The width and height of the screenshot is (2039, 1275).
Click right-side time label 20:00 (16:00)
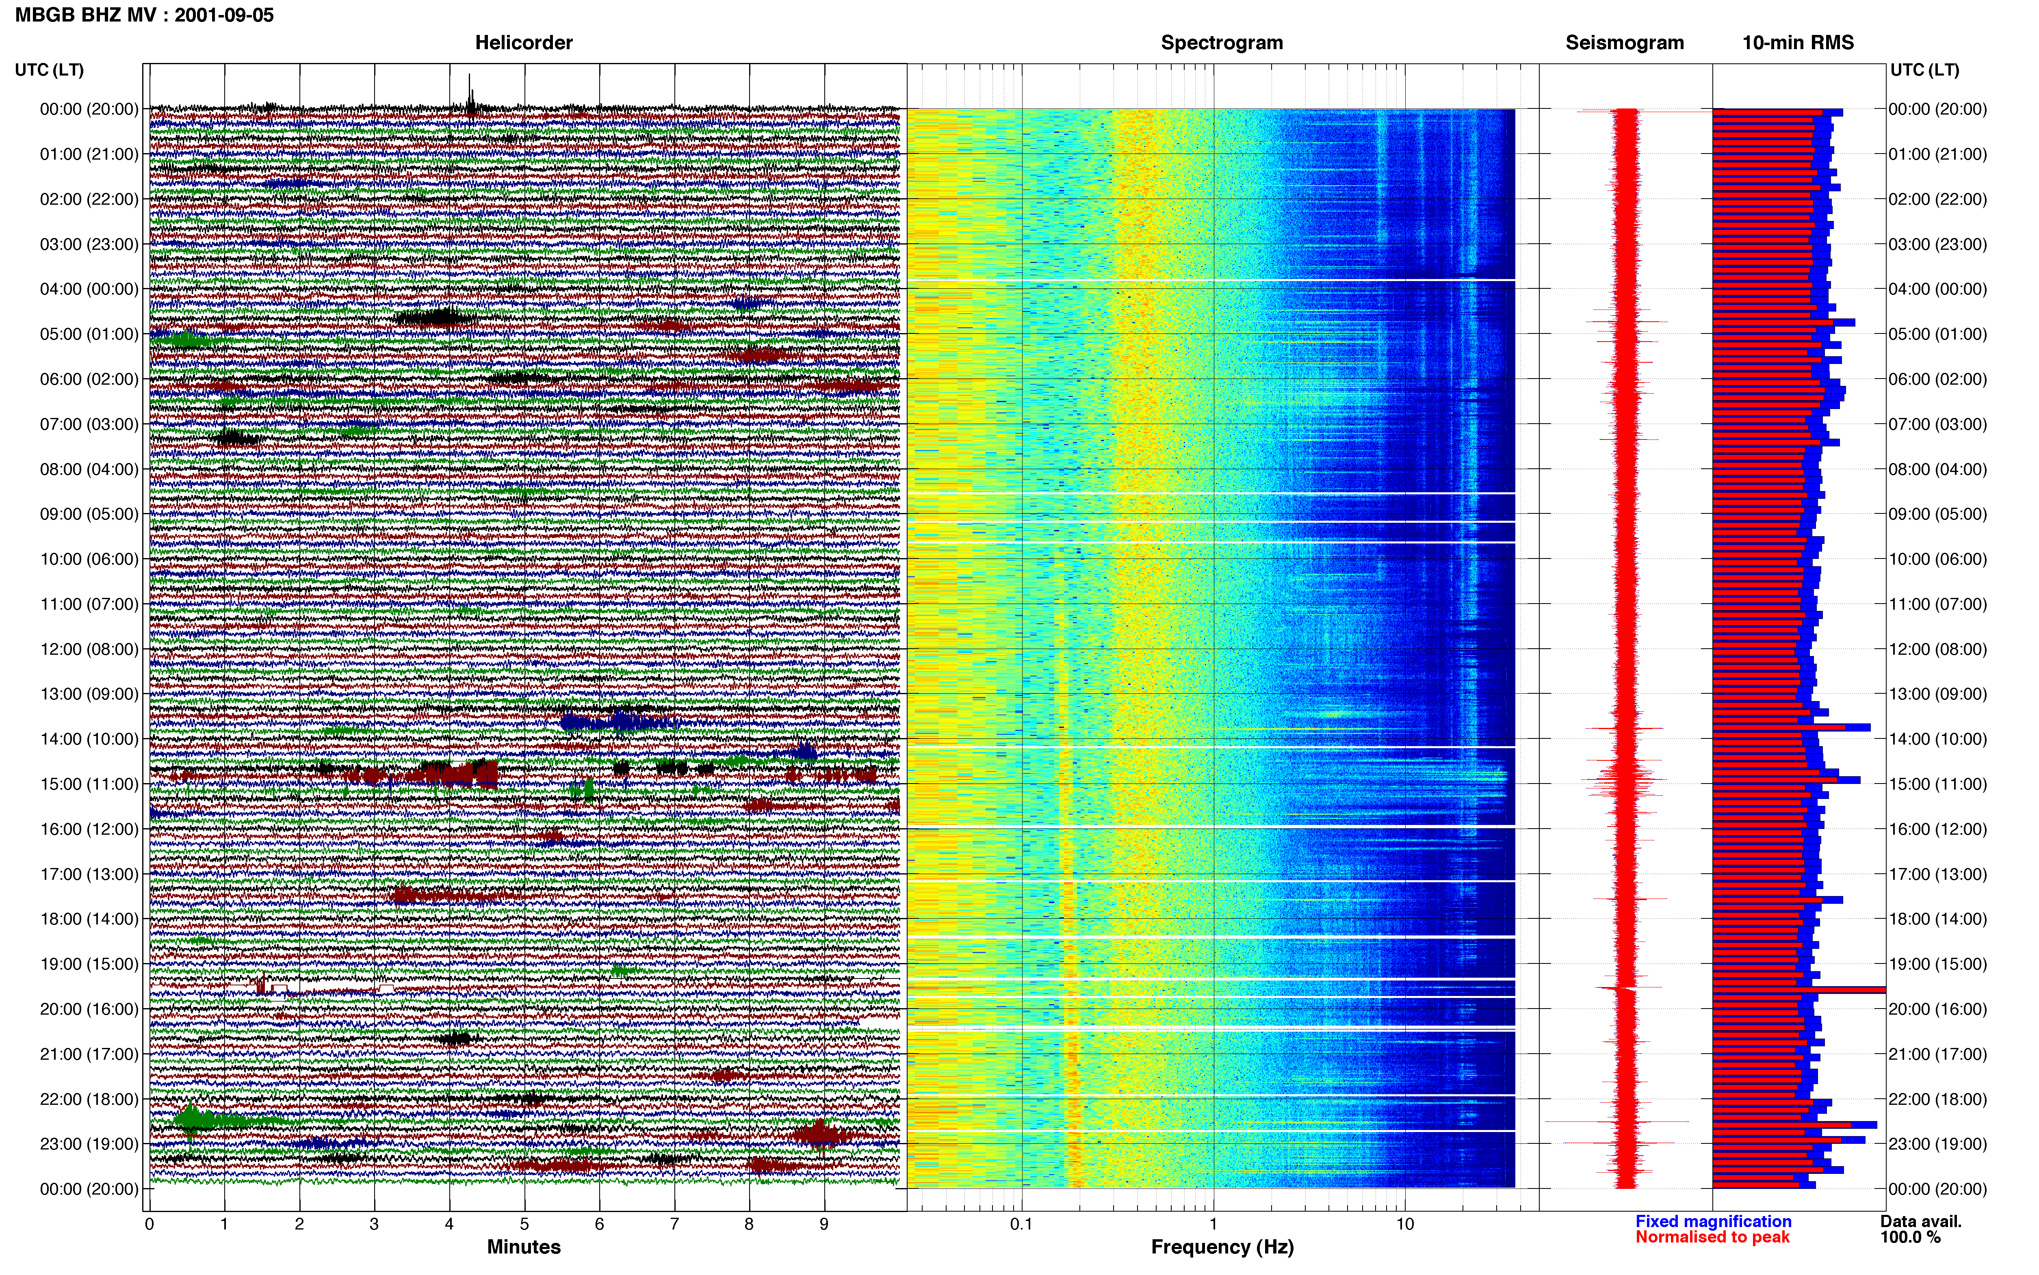[x=1938, y=1009]
